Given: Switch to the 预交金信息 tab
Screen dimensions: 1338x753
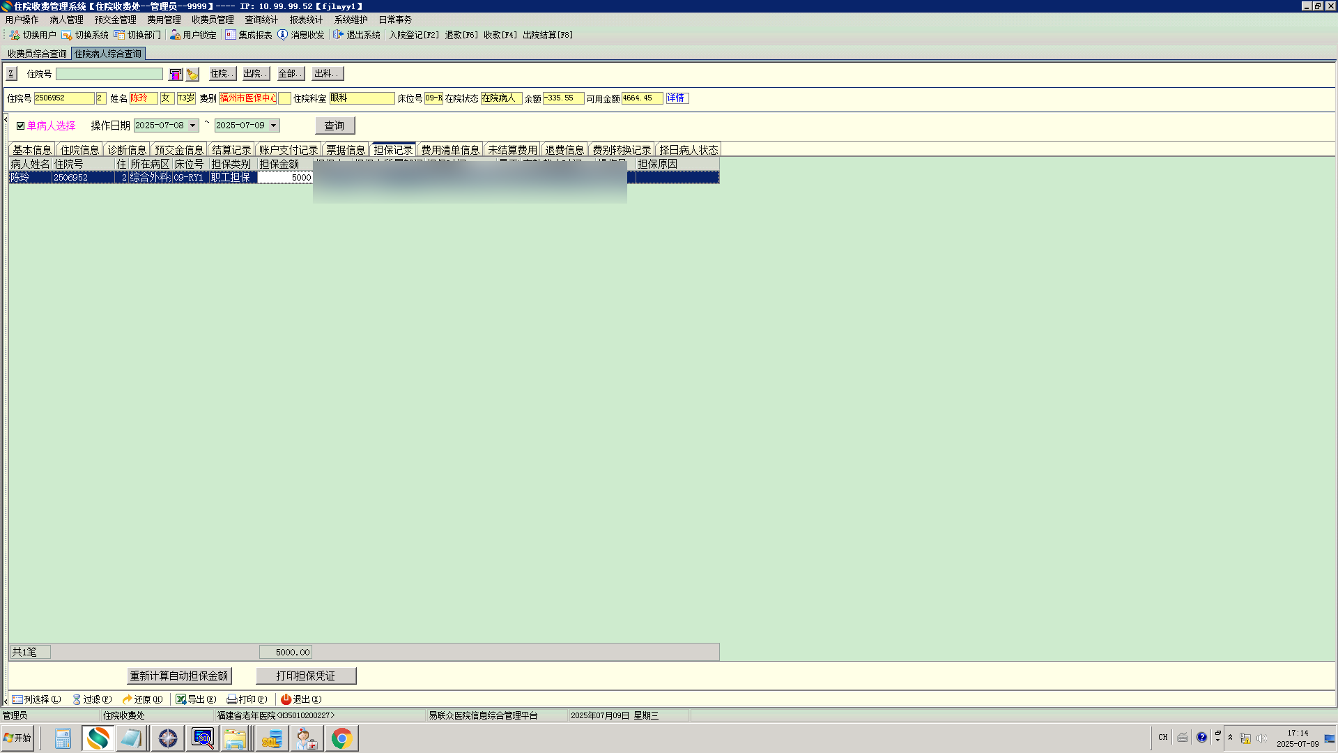Looking at the screenshot, I should click(x=179, y=150).
